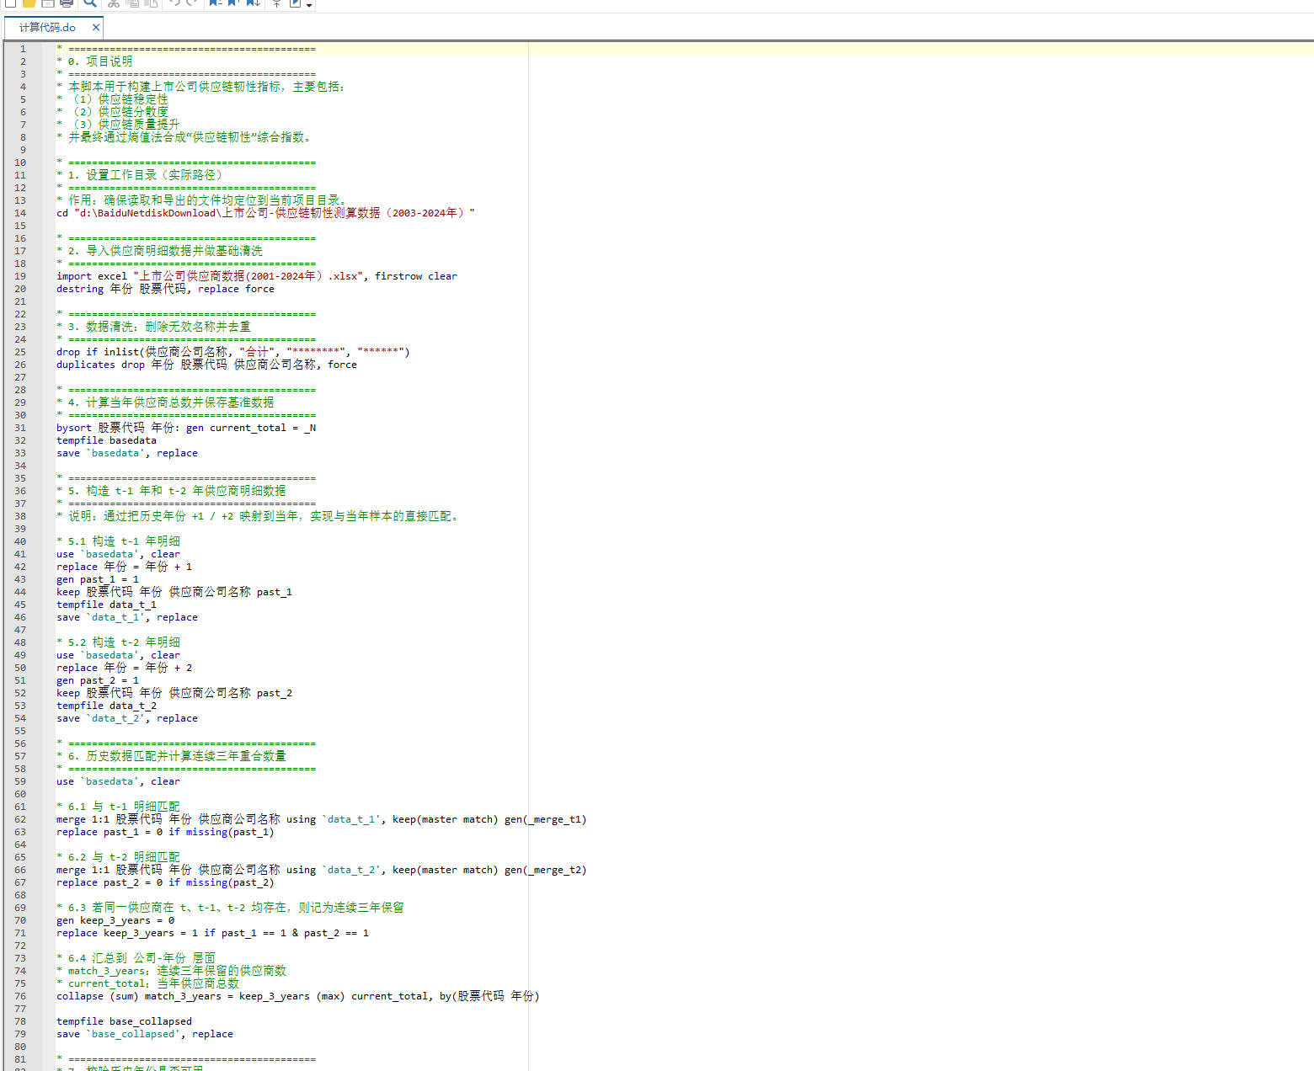Click line number 14 in the gutter
The width and height of the screenshot is (1314, 1071).
click(x=20, y=213)
